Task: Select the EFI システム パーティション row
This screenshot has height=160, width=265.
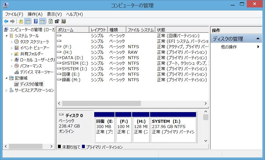Action: [x=133, y=41]
